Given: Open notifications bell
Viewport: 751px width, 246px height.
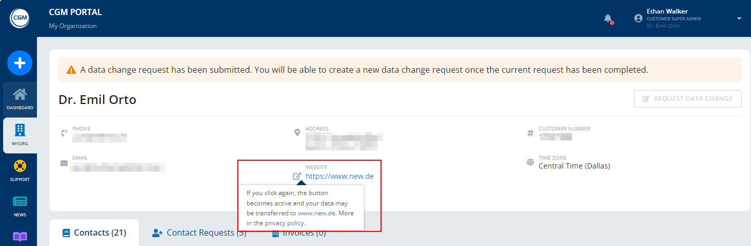Looking at the screenshot, I should click(x=608, y=18).
